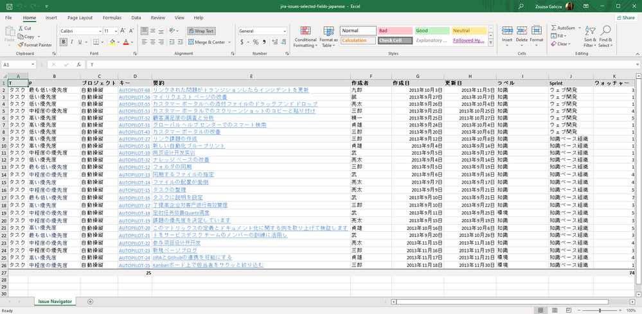
Task: Click the Decrease Font Size icon
Action: tap(132, 31)
